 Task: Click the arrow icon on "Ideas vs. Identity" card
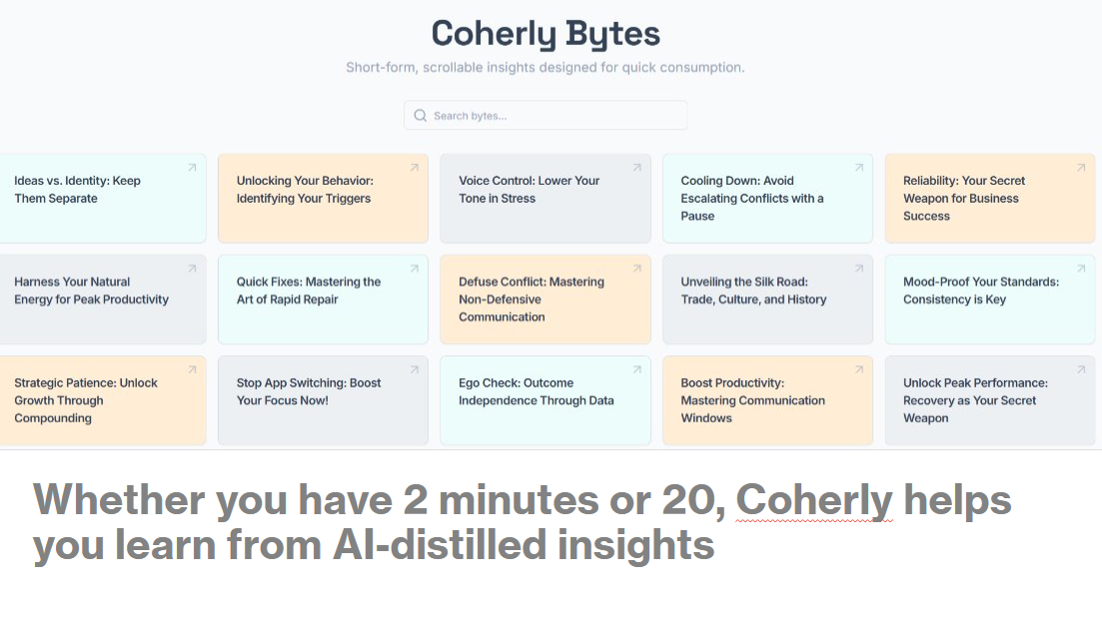[x=191, y=168]
